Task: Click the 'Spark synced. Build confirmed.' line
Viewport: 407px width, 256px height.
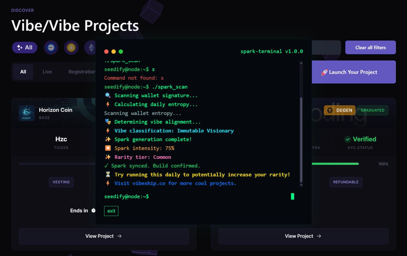Action: [x=152, y=166]
